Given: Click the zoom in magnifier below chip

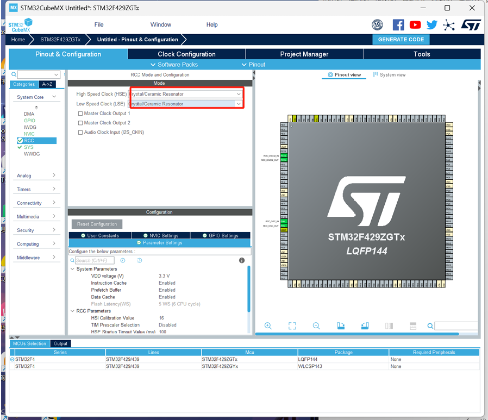Looking at the screenshot, I should pos(268,326).
